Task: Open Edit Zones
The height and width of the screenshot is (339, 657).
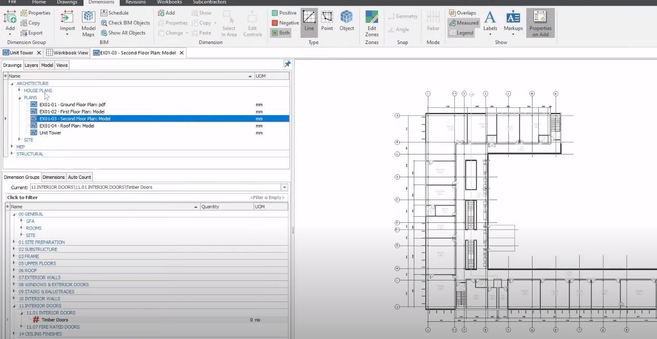Action: (x=372, y=23)
